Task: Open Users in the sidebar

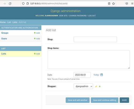Action: click(x=4, y=39)
